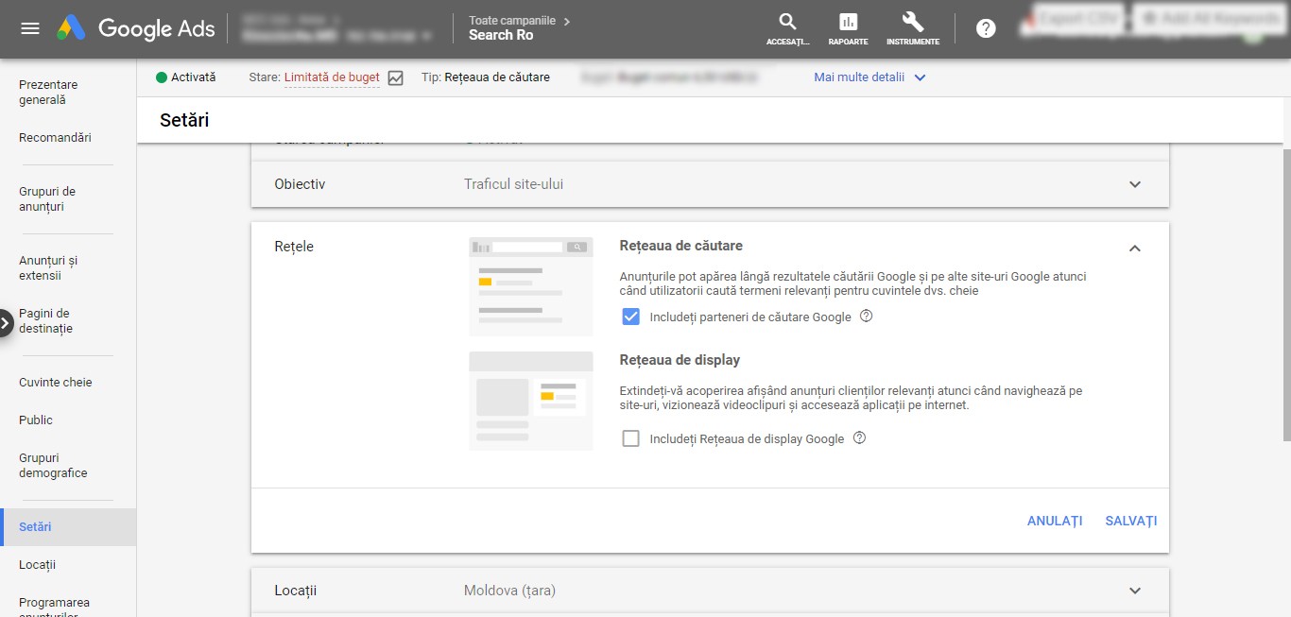This screenshot has width=1291, height=617.
Task: Open the search (Accesați) magnifier icon
Action: click(x=787, y=23)
